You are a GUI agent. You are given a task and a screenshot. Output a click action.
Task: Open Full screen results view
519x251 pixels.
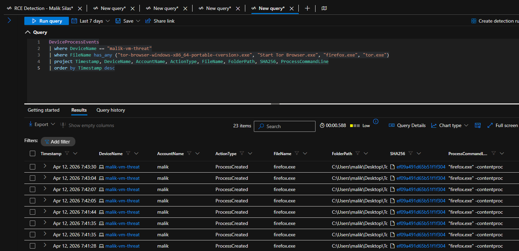pyautogui.click(x=503, y=126)
